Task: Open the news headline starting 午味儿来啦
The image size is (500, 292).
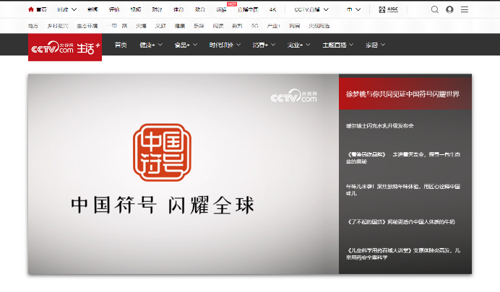Action: (403, 190)
